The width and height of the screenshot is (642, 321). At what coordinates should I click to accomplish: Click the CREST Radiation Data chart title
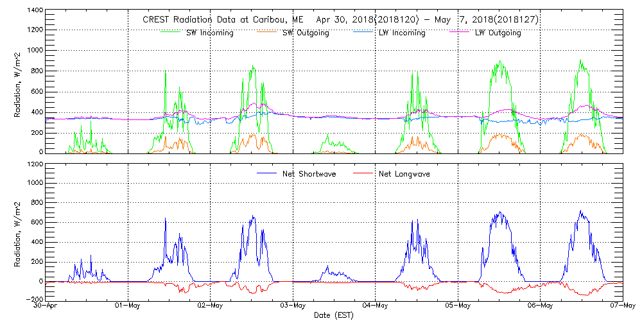(340, 20)
